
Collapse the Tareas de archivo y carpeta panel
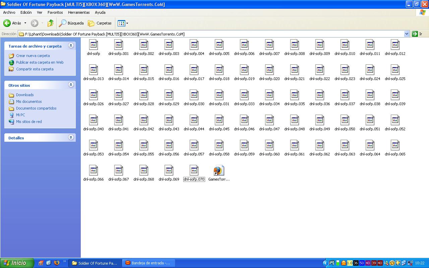point(71,46)
